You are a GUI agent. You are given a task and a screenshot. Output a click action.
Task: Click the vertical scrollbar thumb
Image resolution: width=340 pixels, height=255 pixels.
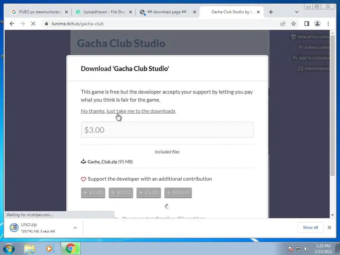(x=332, y=106)
